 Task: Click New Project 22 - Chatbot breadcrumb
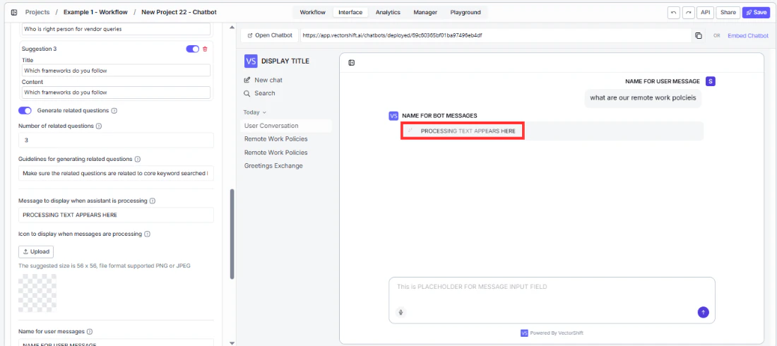tap(179, 13)
